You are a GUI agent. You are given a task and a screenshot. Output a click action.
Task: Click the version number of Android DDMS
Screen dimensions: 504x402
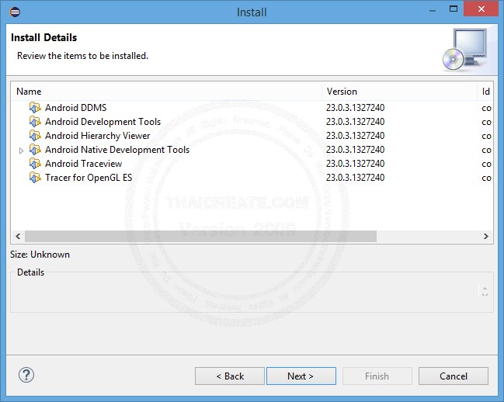tap(355, 108)
